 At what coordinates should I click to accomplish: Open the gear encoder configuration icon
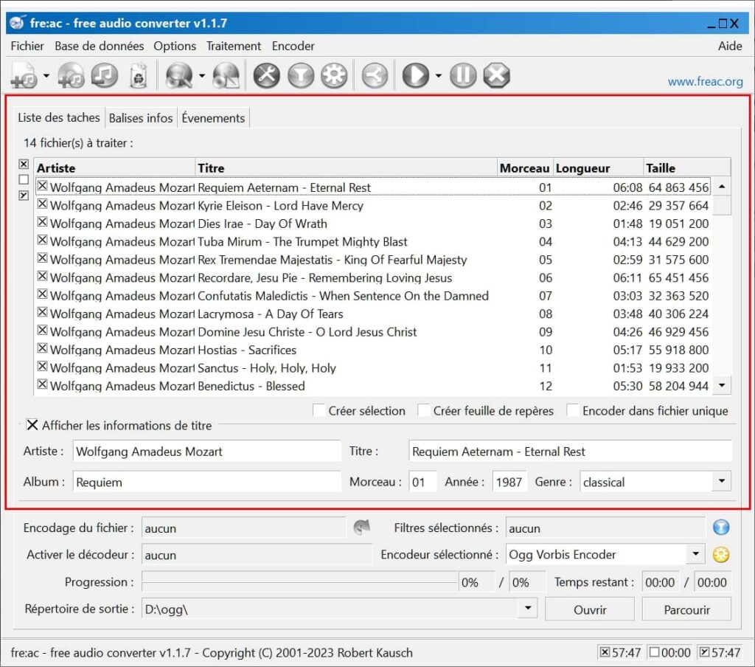[x=334, y=76]
